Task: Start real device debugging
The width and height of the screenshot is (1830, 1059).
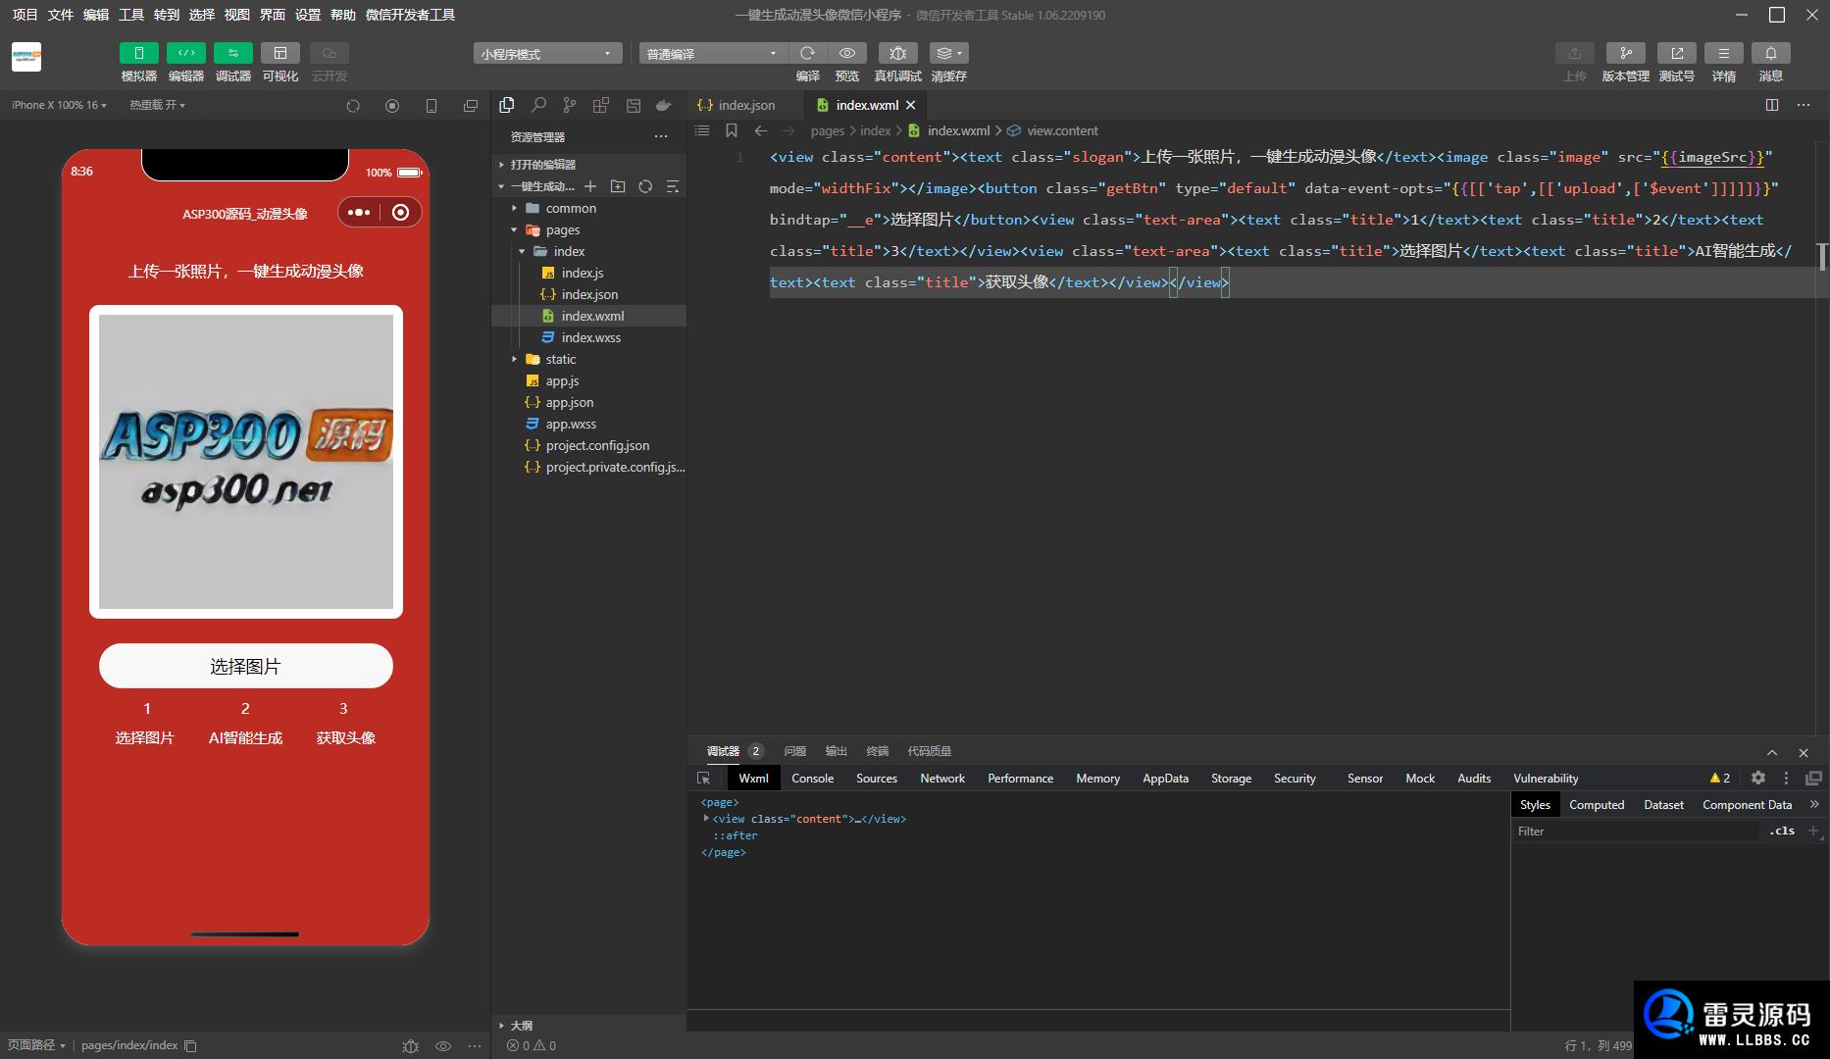Action: coord(897,53)
